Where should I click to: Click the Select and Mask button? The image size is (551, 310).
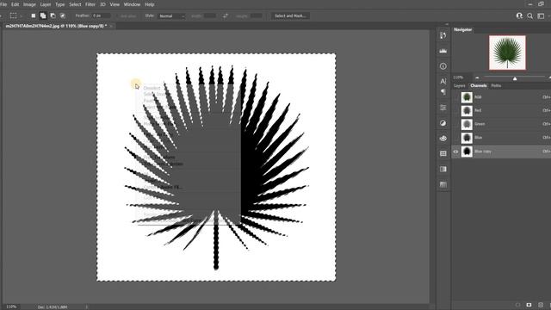[290, 15]
